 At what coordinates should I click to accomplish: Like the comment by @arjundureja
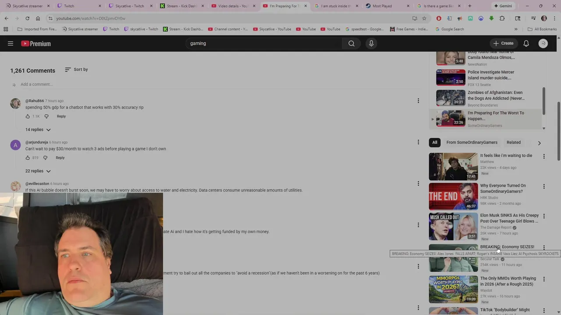pyautogui.click(x=28, y=157)
